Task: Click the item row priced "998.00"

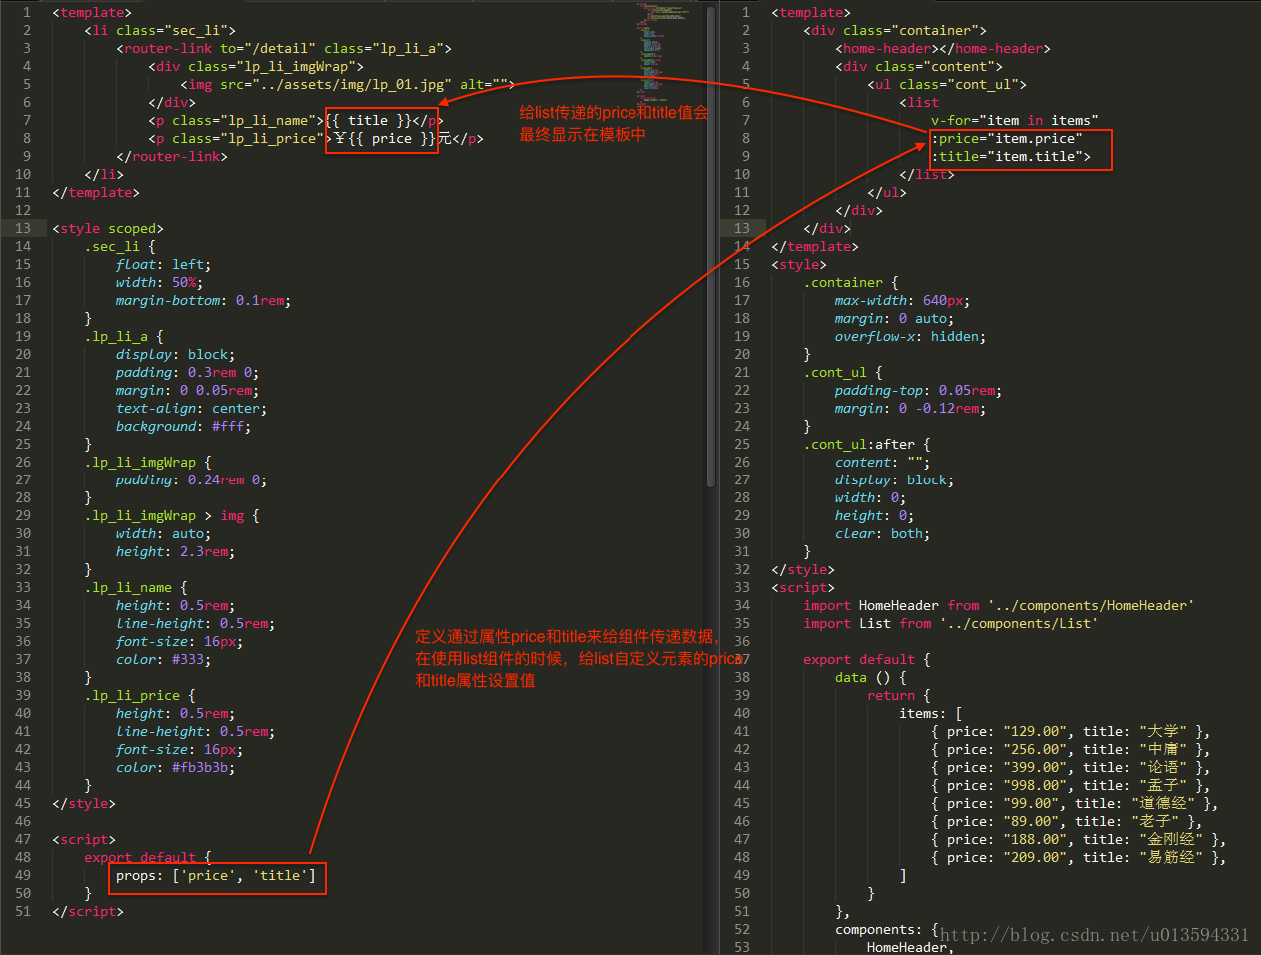Action: click(1071, 785)
